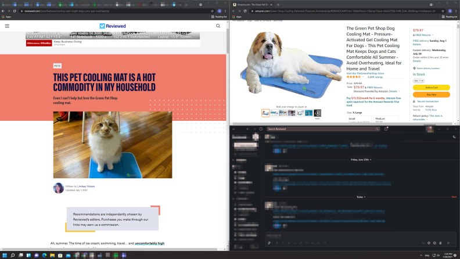Viewport: 460px width, 259px height.
Task: Open the Amazon browser three-dot menu
Action: coord(456,11)
